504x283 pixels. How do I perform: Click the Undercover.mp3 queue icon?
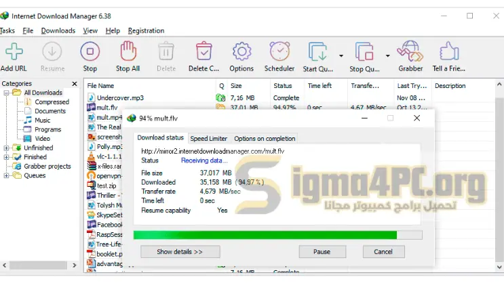(x=221, y=98)
